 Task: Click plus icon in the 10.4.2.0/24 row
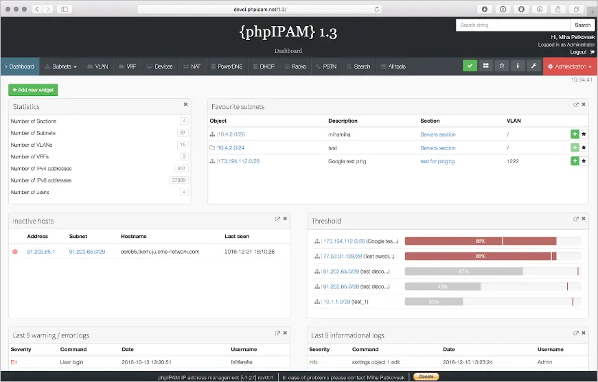click(x=575, y=147)
